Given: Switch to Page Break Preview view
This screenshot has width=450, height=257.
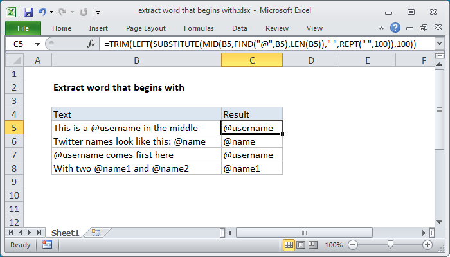Looking at the screenshot, I should coord(313,245).
